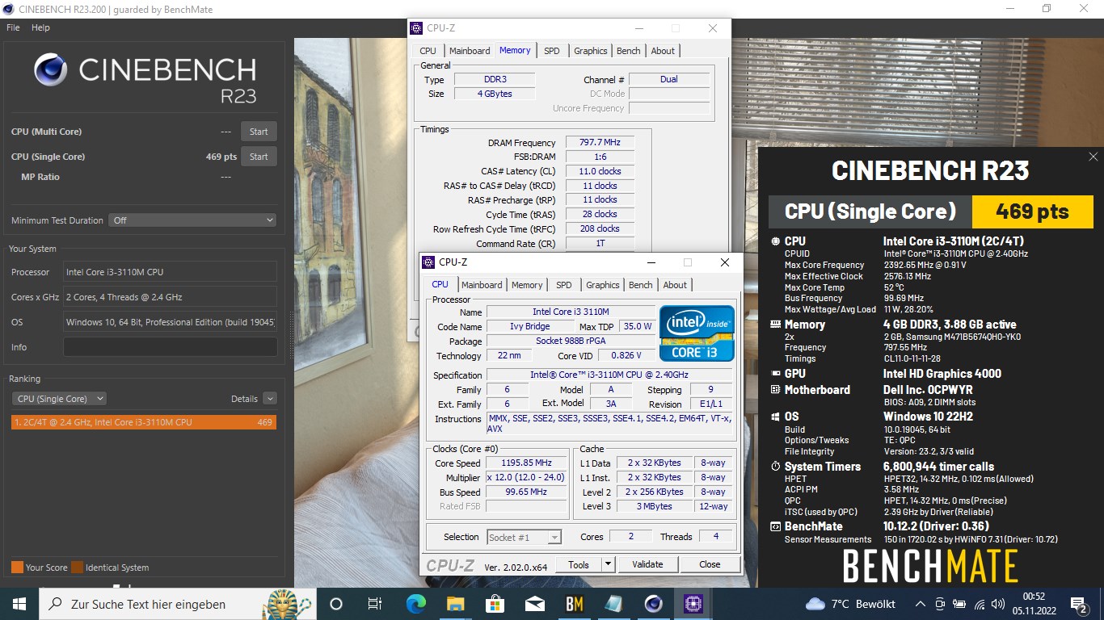Screen dimensions: 1104x620
Task: Click the Intel Core i3 3110M name field
Action: [x=571, y=312]
